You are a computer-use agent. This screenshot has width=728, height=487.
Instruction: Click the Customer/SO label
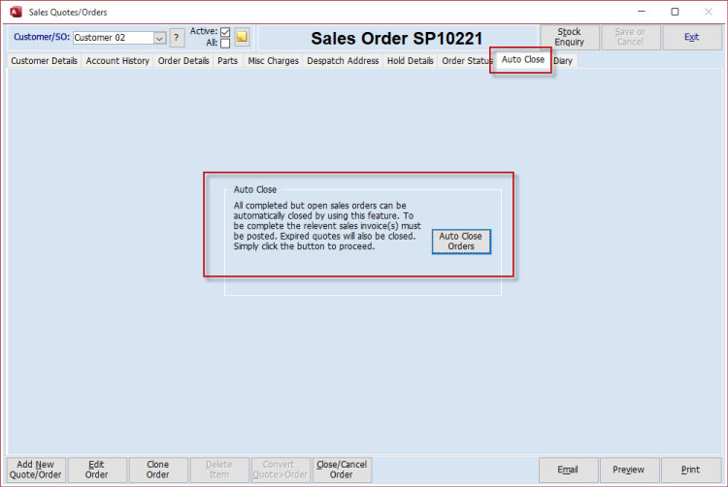click(42, 37)
